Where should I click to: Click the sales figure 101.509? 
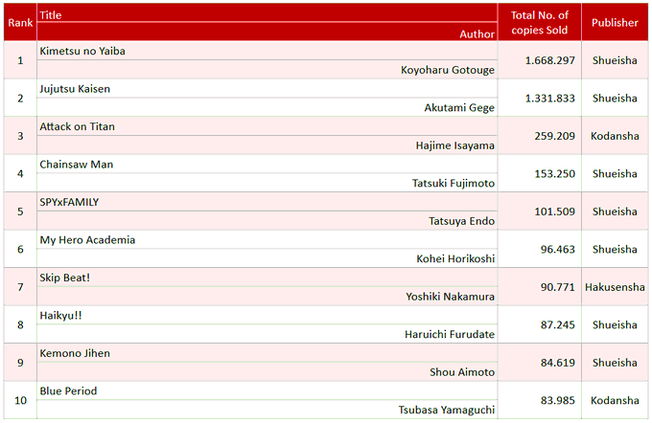[555, 211]
